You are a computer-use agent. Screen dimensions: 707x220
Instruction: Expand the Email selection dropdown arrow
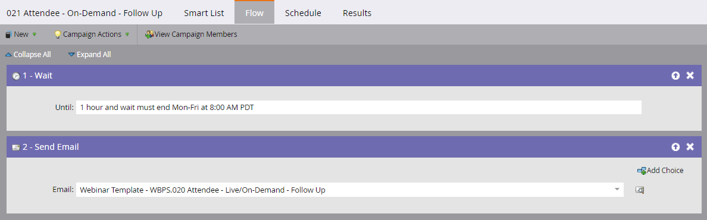tap(617, 189)
